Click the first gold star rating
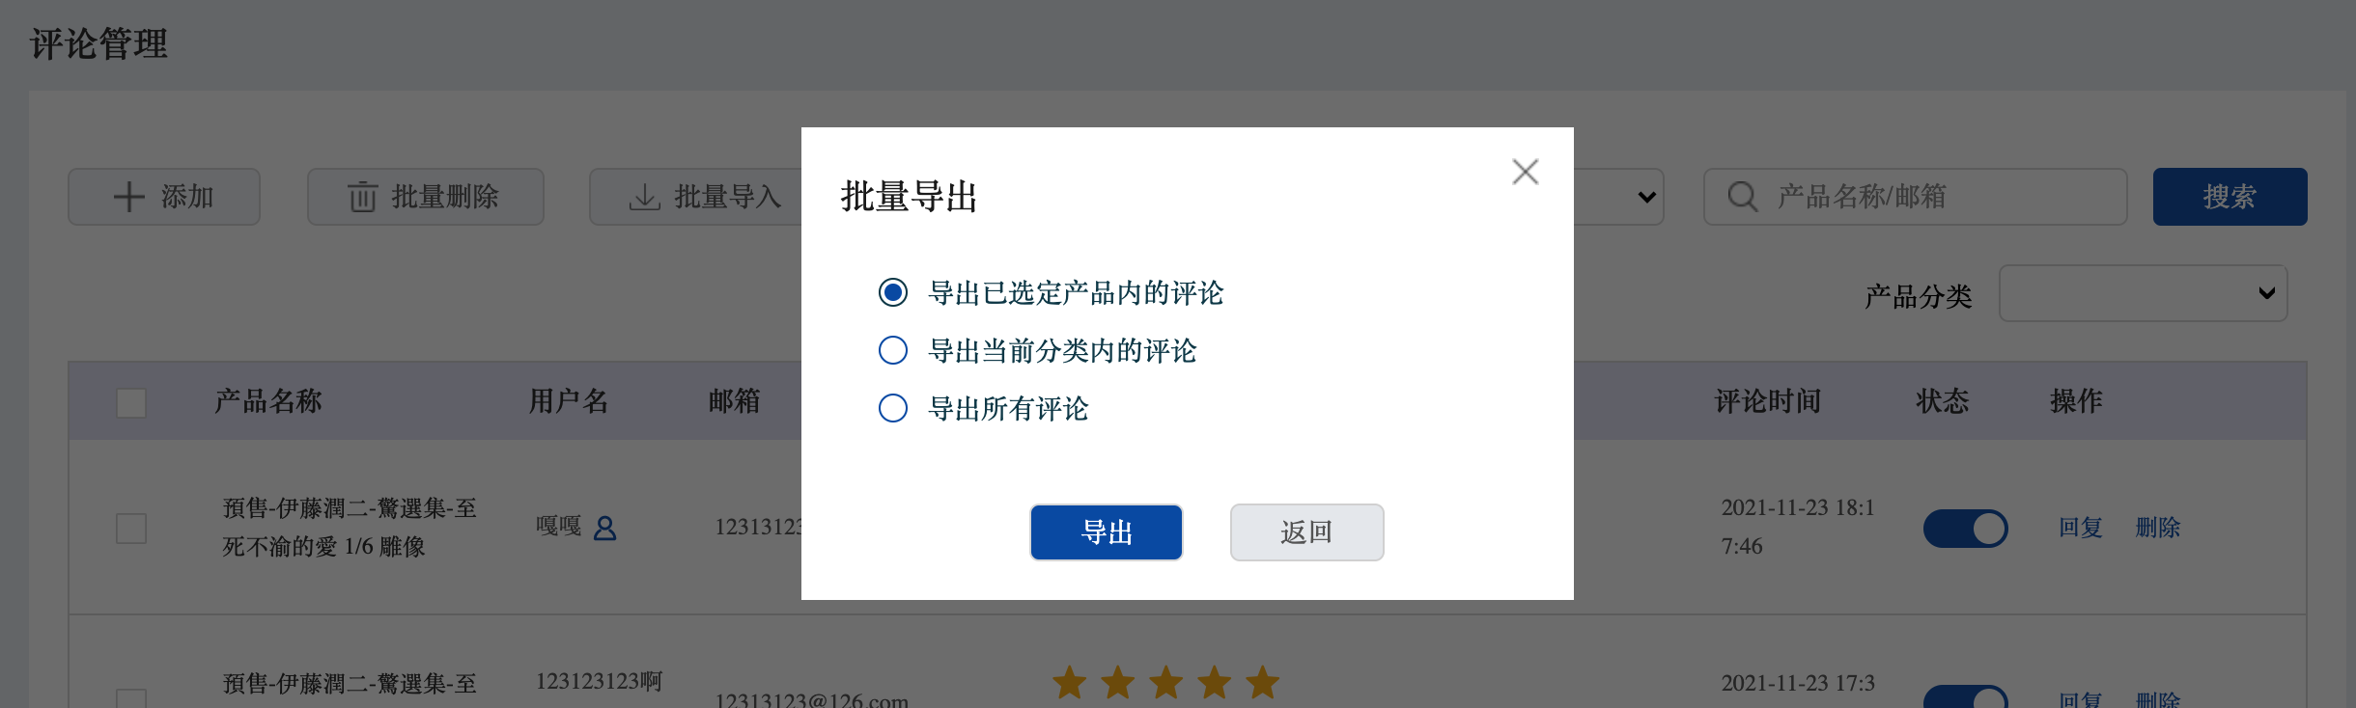This screenshot has height=708, width=2356. click(x=1069, y=683)
